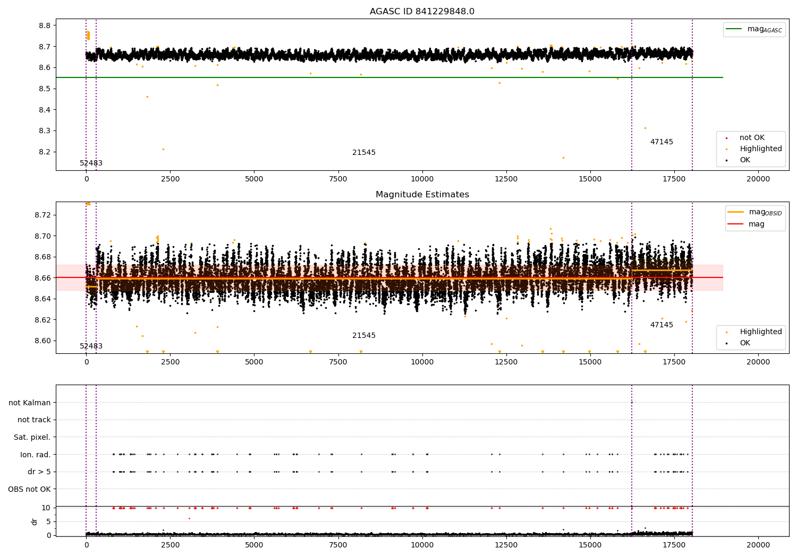Click the "8.3" y-axis tick label

click(x=45, y=131)
